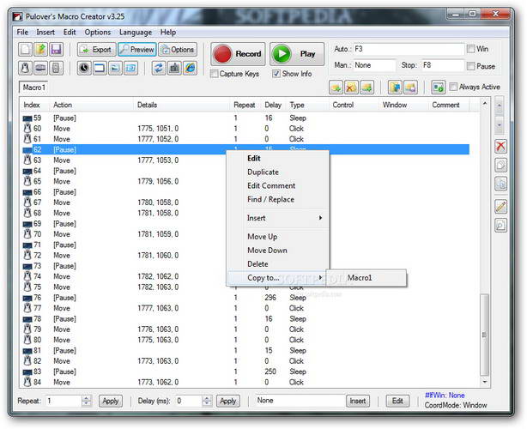The width and height of the screenshot is (527, 429).
Task: Click the Repeat field spinner arrows
Action: coord(86,401)
